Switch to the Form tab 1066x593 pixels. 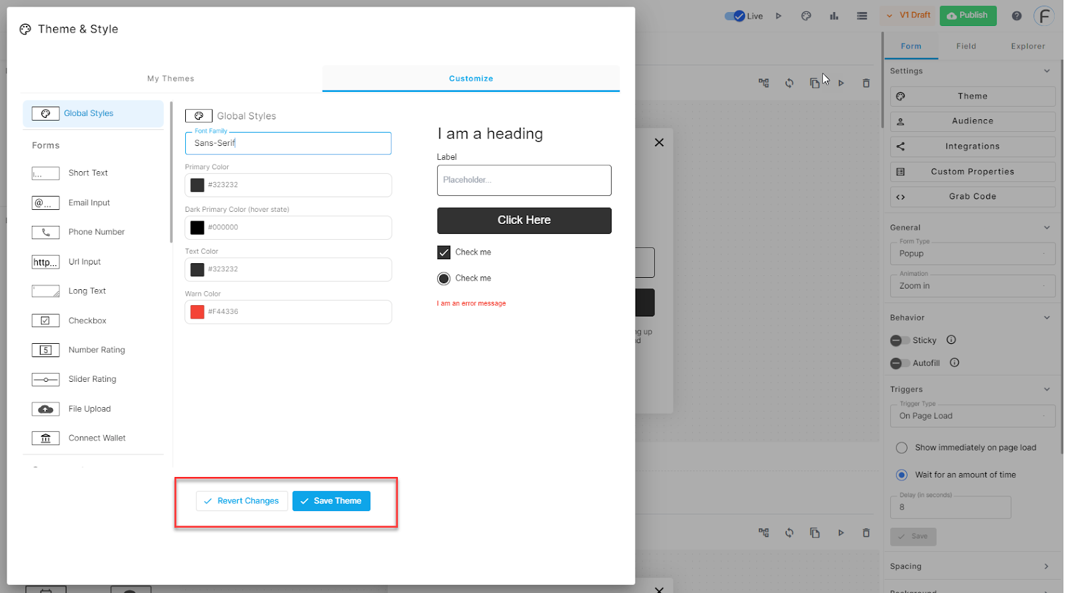coord(911,46)
